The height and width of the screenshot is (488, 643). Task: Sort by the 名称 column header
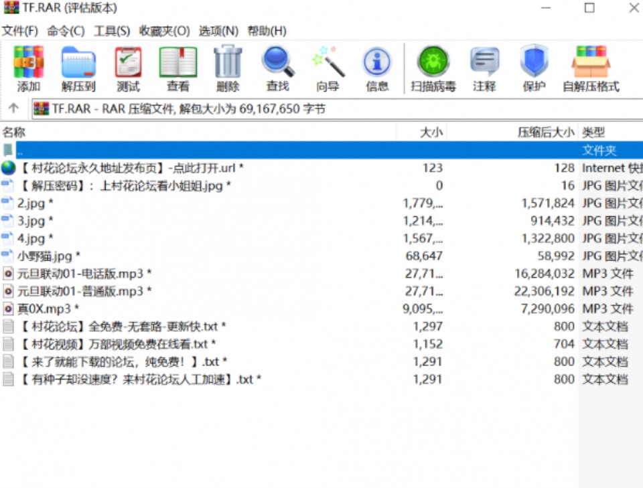click(x=14, y=132)
